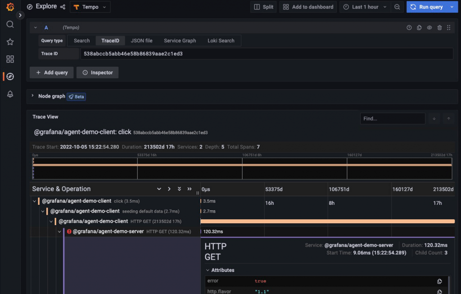Delete query A using the trash icon
The width and height of the screenshot is (461, 294).
439,27
